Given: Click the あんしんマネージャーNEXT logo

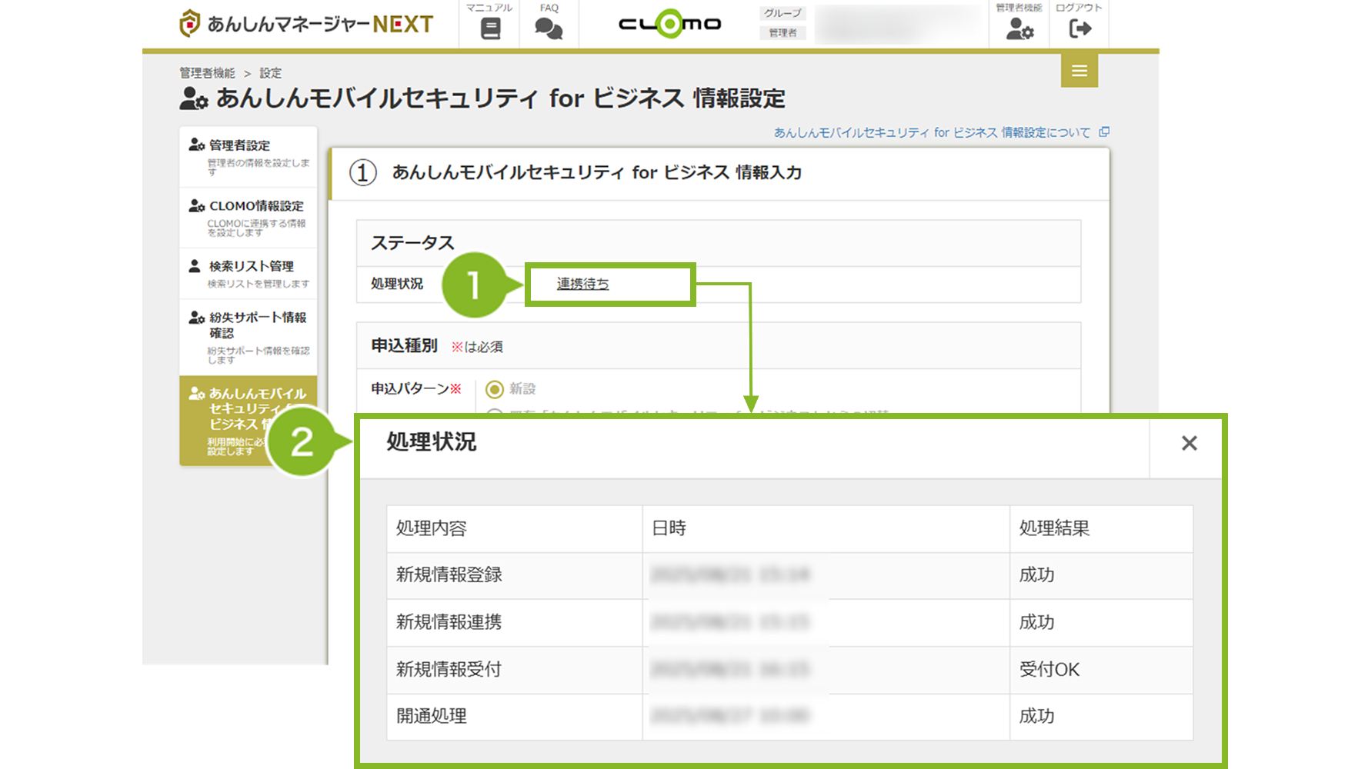Looking at the screenshot, I should 306,24.
